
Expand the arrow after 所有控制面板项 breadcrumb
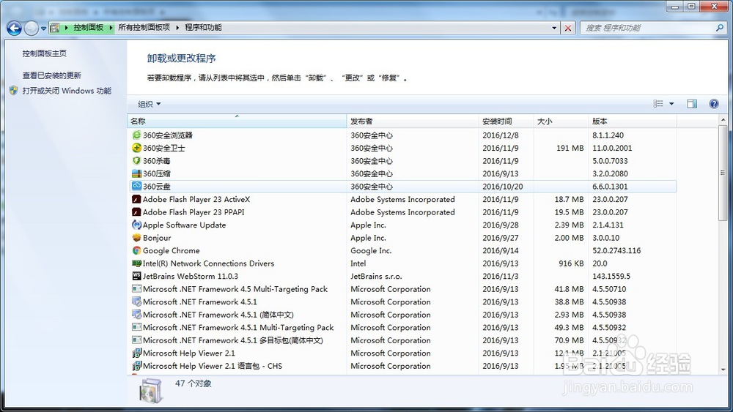(177, 28)
